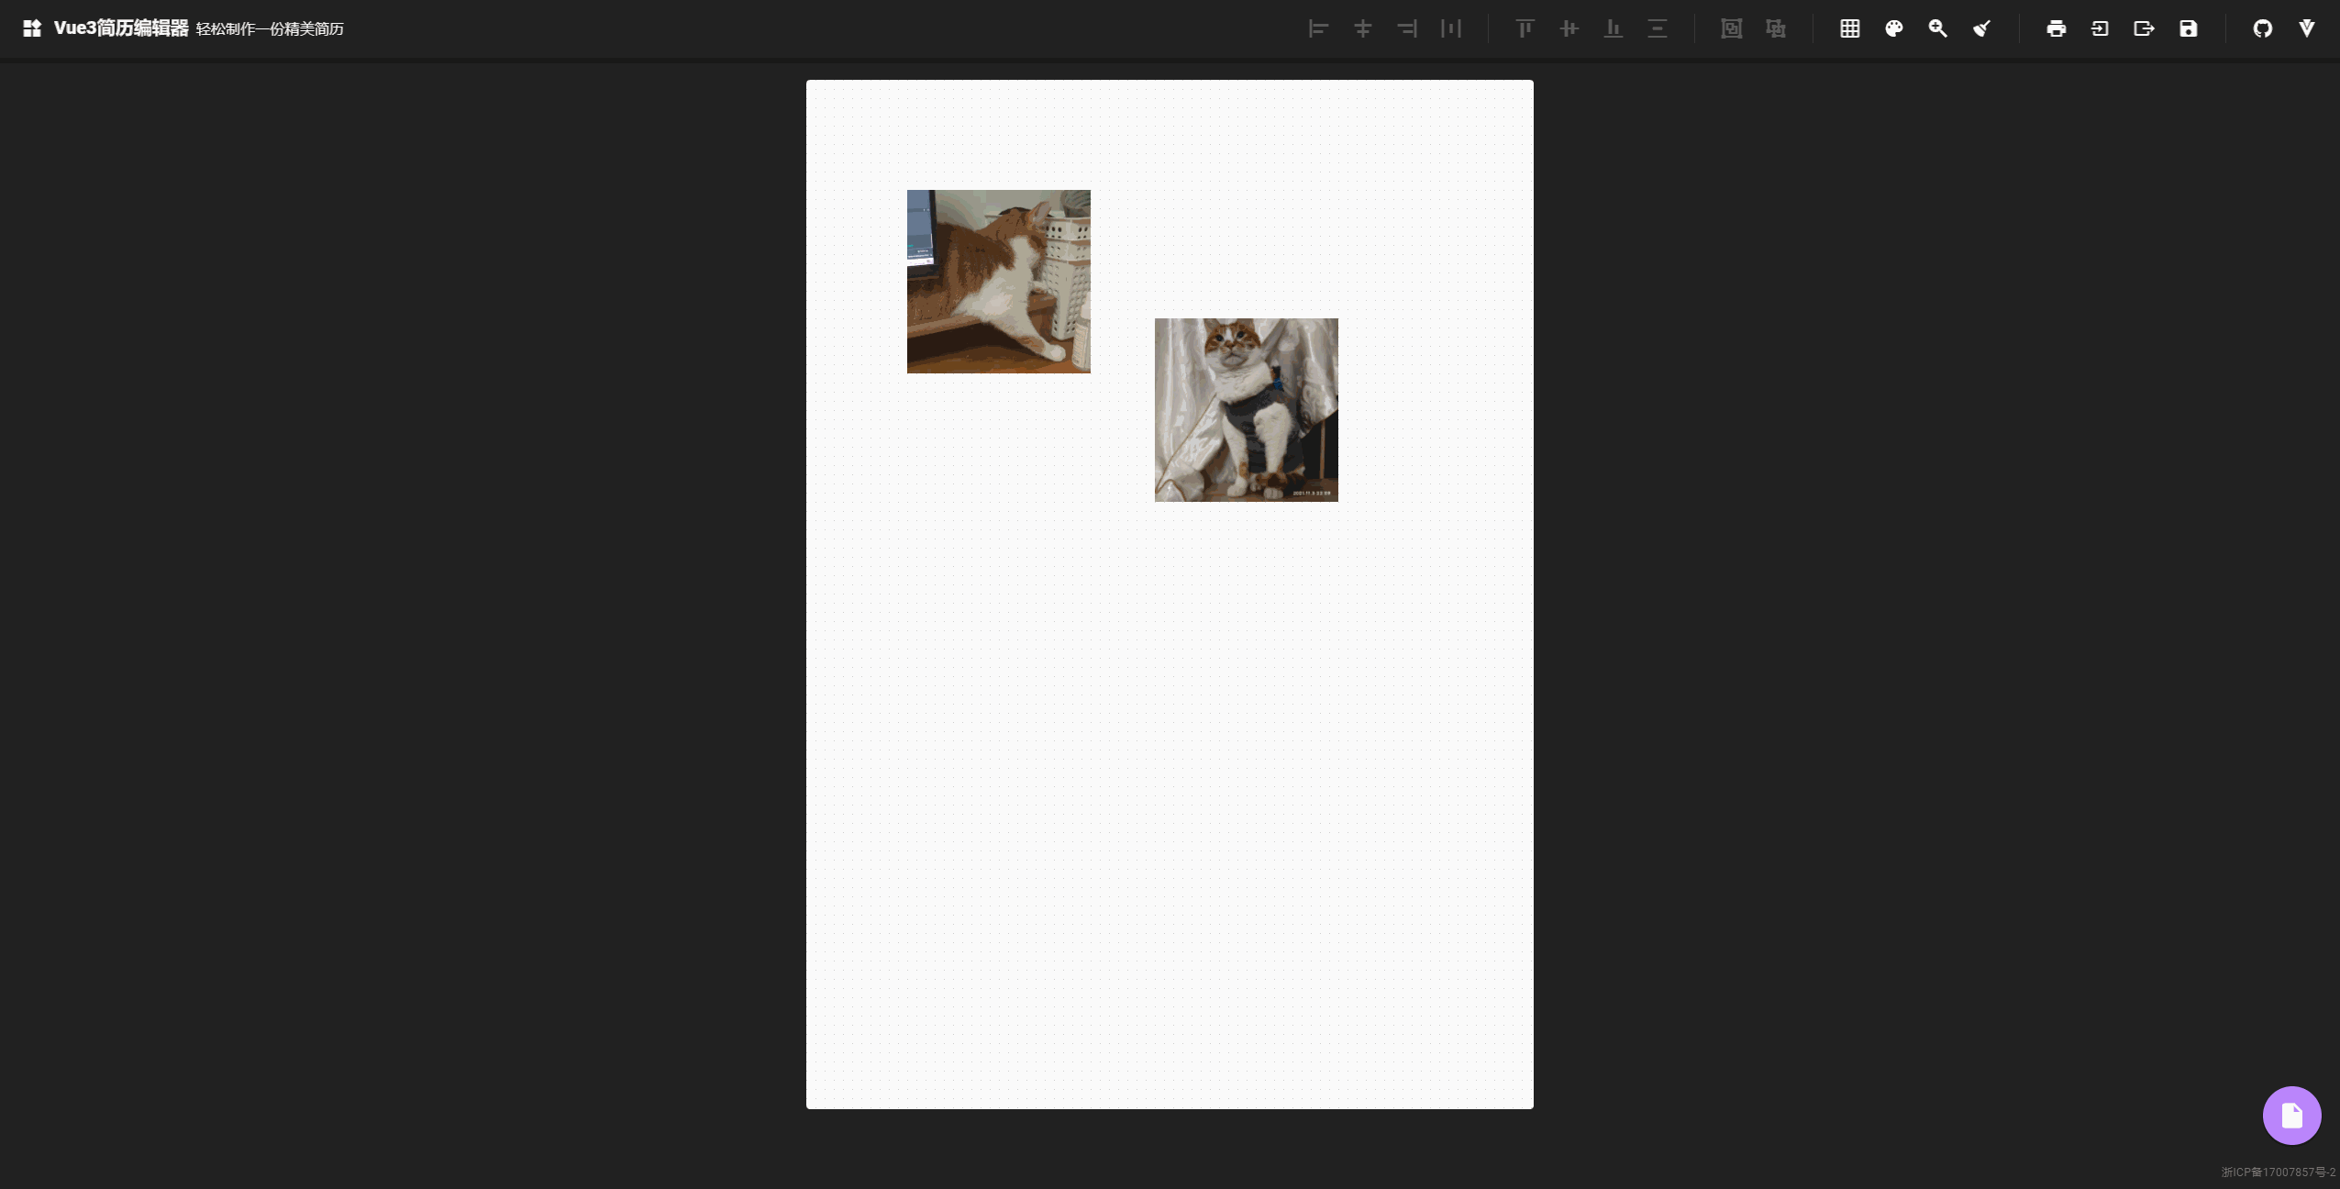Open the purple floating page button
The image size is (2340, 1189).
click(2291, 1116)
